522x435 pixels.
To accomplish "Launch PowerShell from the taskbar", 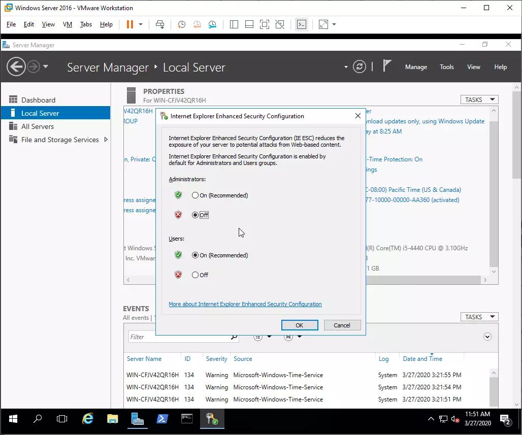I will click(x=162, y=419).
